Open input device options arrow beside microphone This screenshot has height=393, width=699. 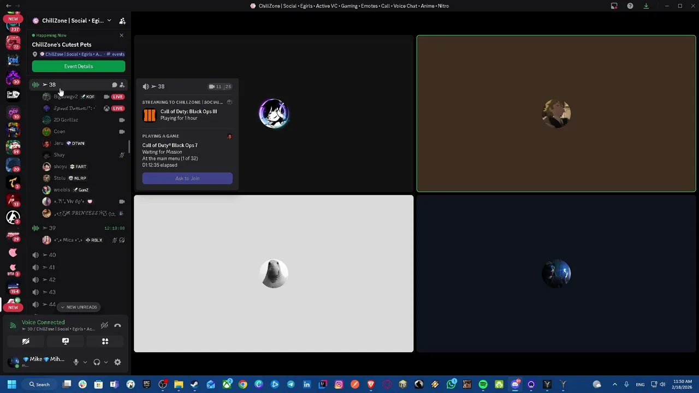click(x=85, y=362)
